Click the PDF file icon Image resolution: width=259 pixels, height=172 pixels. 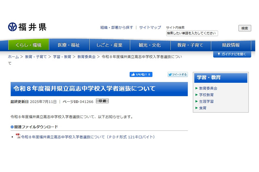point(18,136)
